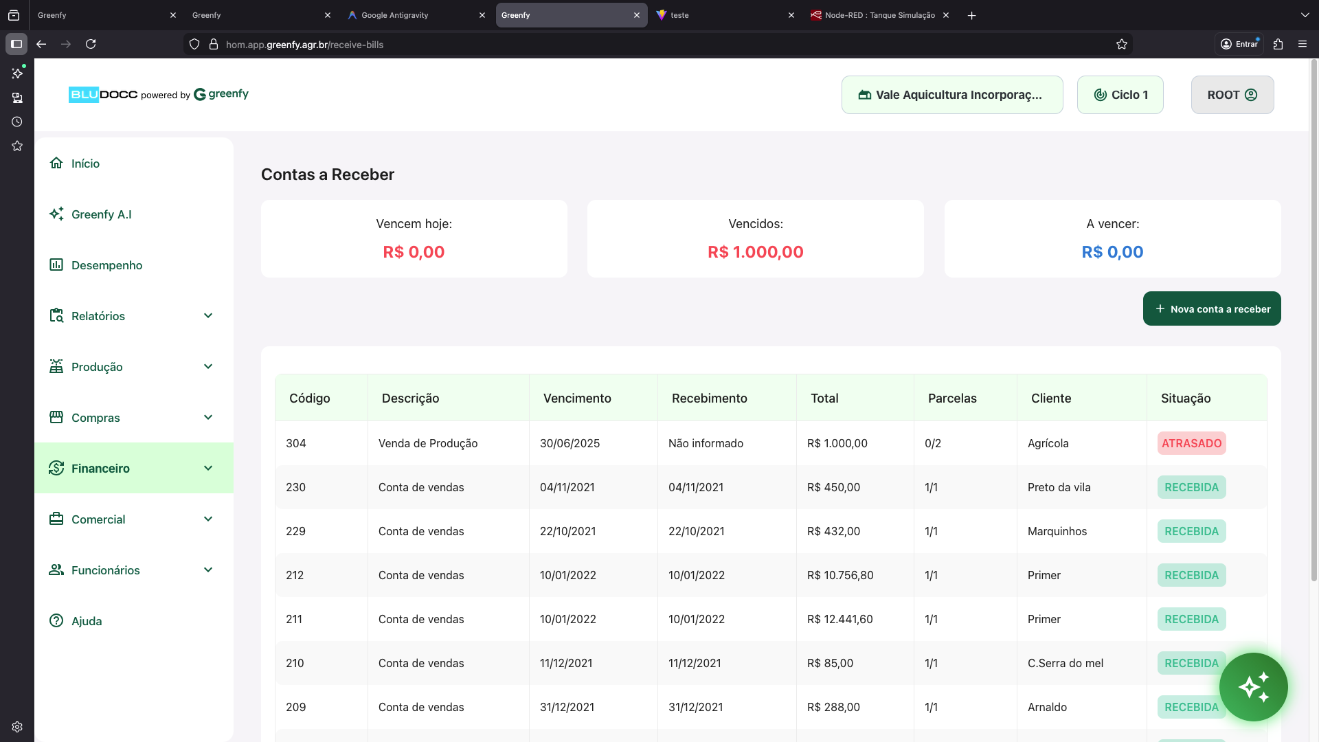This screenshot has width=1319, height=742.
Task: Expand the Relatórios menu chevron
Action: click(208, 315)
